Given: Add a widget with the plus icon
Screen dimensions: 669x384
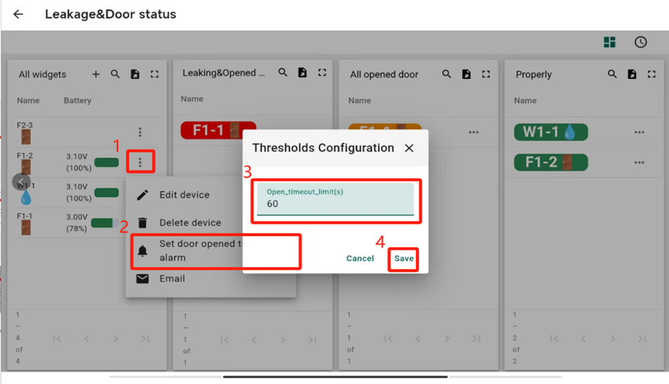Looking at the screenshot, I should click(x=96, y=75).
